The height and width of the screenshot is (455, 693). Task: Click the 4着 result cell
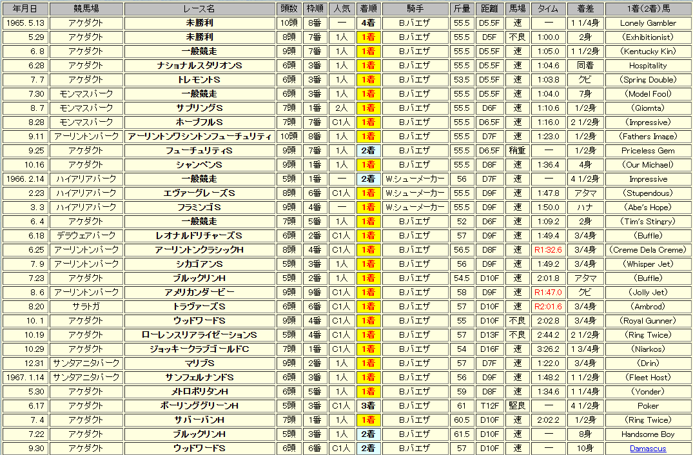tap(367, 23)
